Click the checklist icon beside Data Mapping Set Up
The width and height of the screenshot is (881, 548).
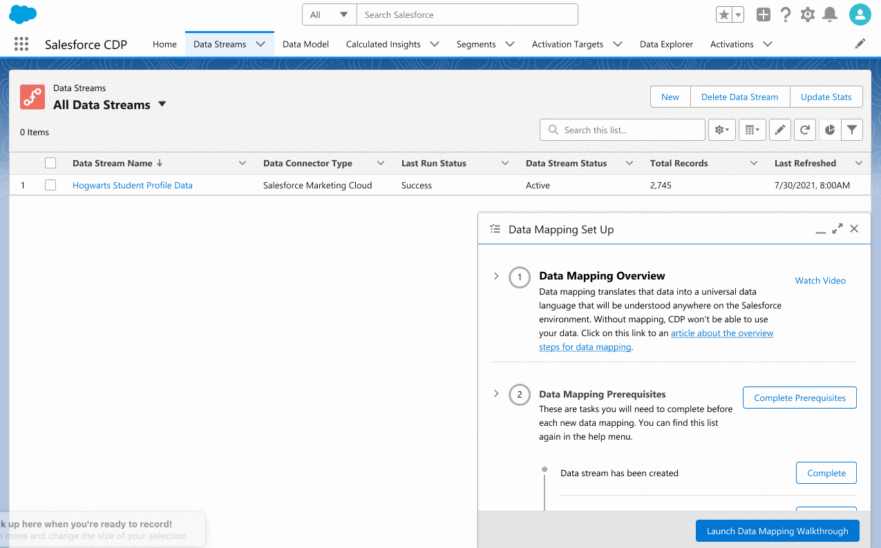pyautogui.click(x=495, y=229)
